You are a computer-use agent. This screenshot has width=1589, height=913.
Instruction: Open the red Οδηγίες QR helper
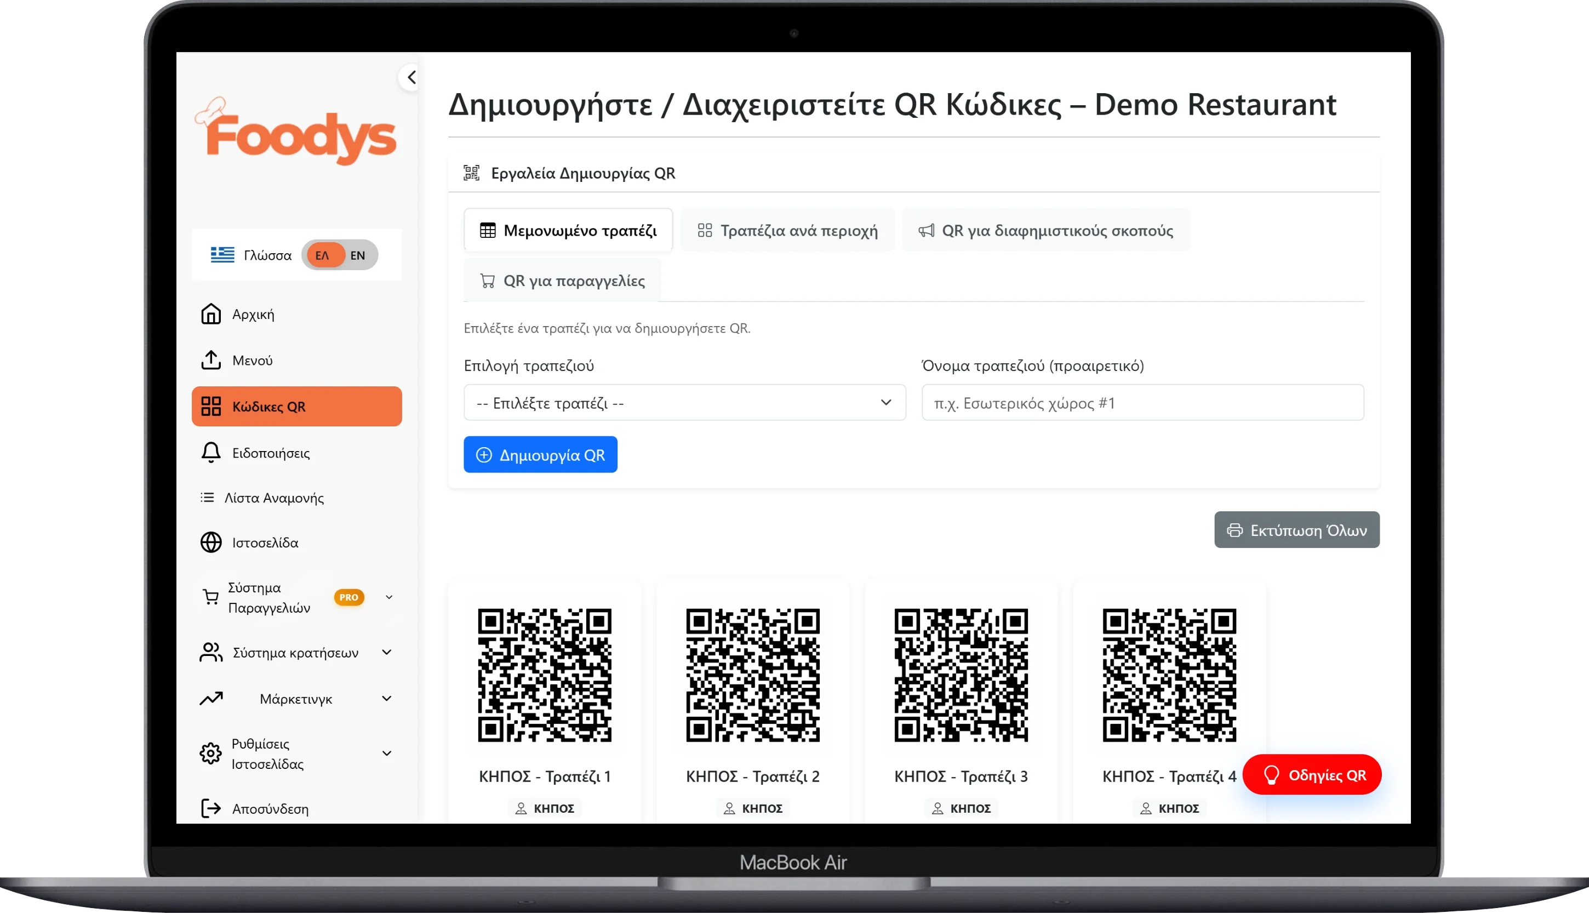click(x=1311, y=774)
